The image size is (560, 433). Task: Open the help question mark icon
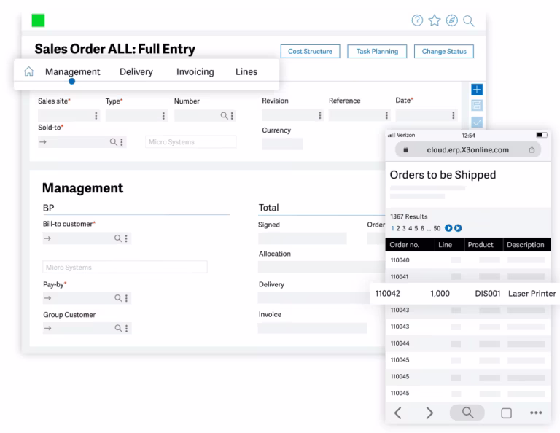pos(417,20)
